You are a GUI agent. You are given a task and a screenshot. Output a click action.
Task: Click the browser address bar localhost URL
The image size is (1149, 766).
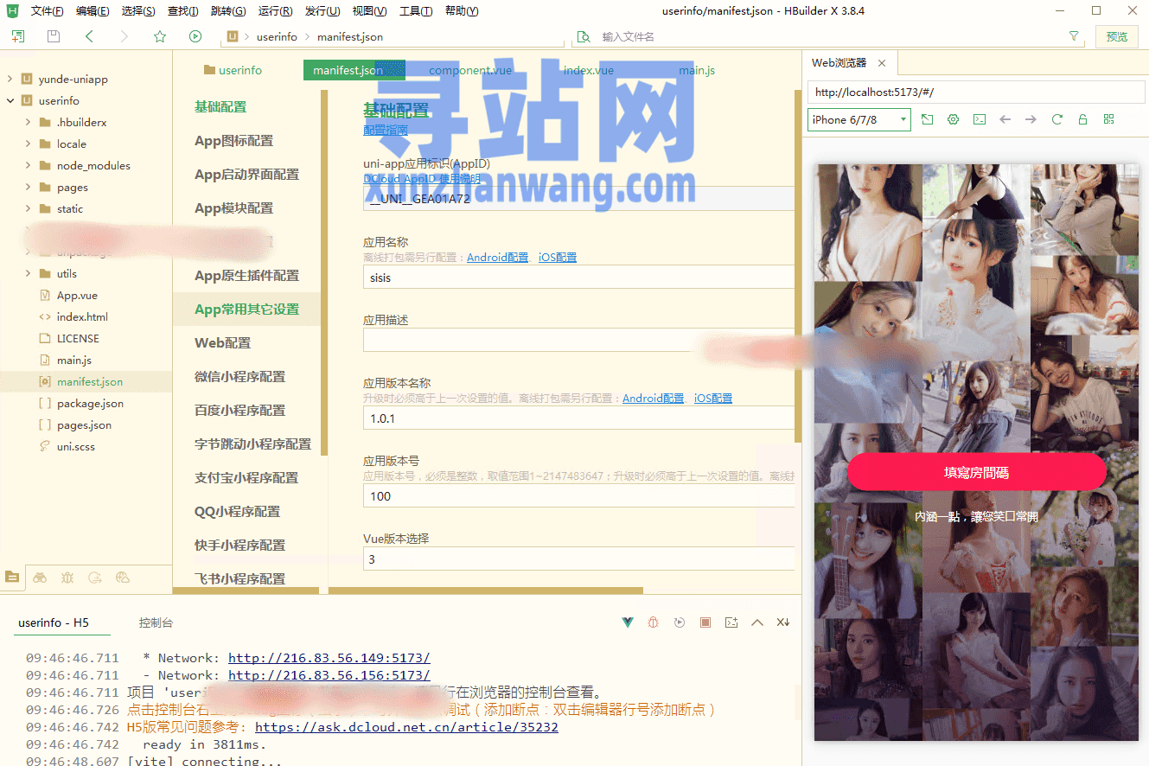coord(976,92)
